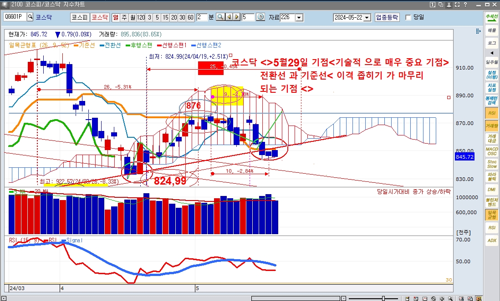This screenshot has width=500, height=301.
Task: Click the right arrow navigation icon in toolbar
Action: (236, 17)
